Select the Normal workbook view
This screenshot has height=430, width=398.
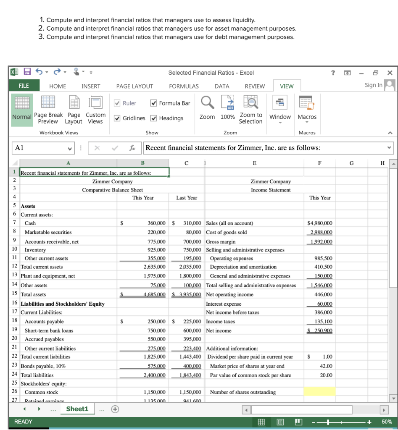[22, 110]
